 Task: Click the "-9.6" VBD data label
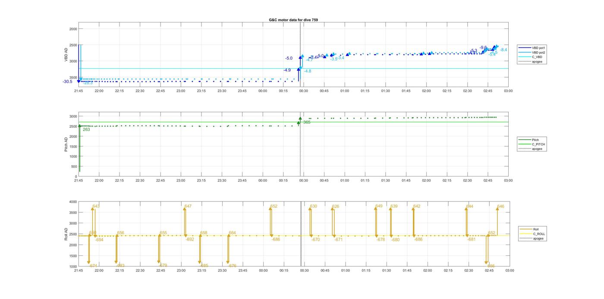(x=483, y=47)
